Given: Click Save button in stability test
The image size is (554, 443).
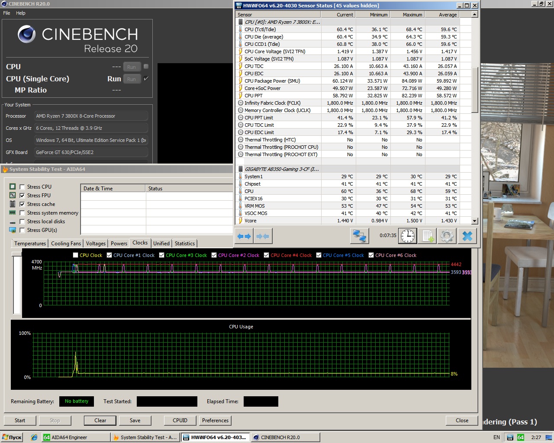Looking at the screenshot, I should (x=135, y=421).
